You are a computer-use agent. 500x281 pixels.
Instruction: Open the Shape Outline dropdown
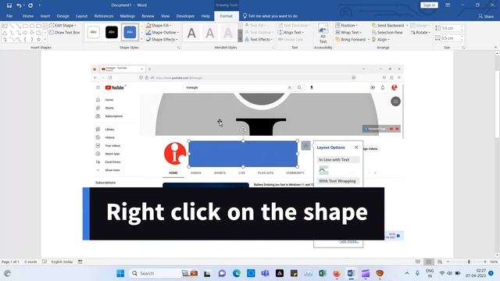click(x=162, y=32)
